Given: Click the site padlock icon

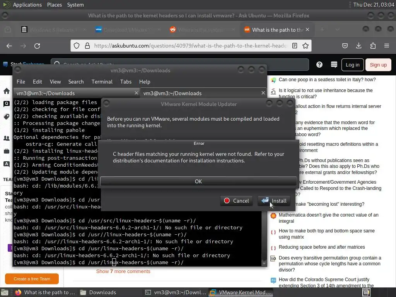Looking at the screenshot, I should tap(87, 46).
